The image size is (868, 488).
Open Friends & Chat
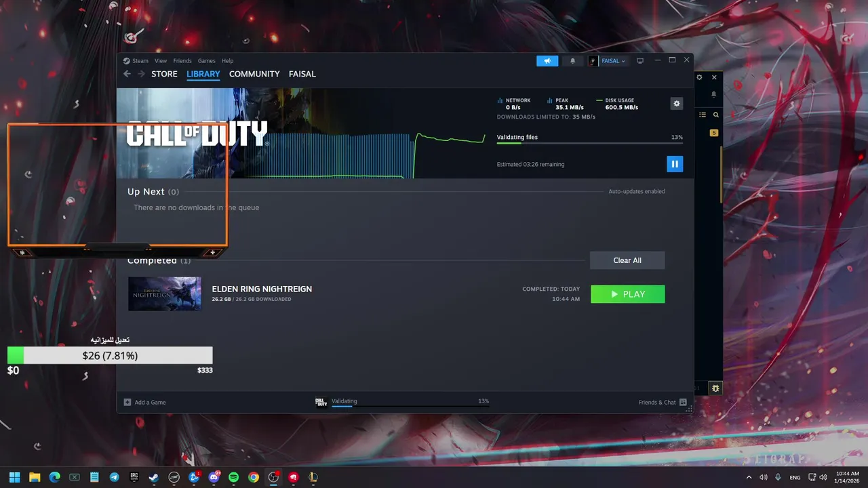click(663, 402)
